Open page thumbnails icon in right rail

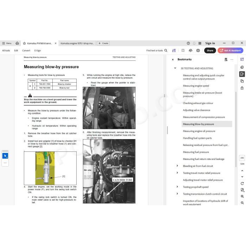tap(242, 81)
